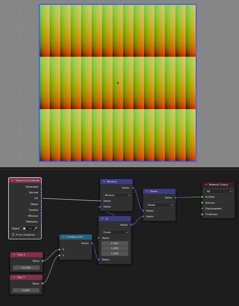Image resolution: width=239 pixels, height=306 pixels.
Task: Click the Modulo node second Vector input socket
Action: [x=100, y=206]
